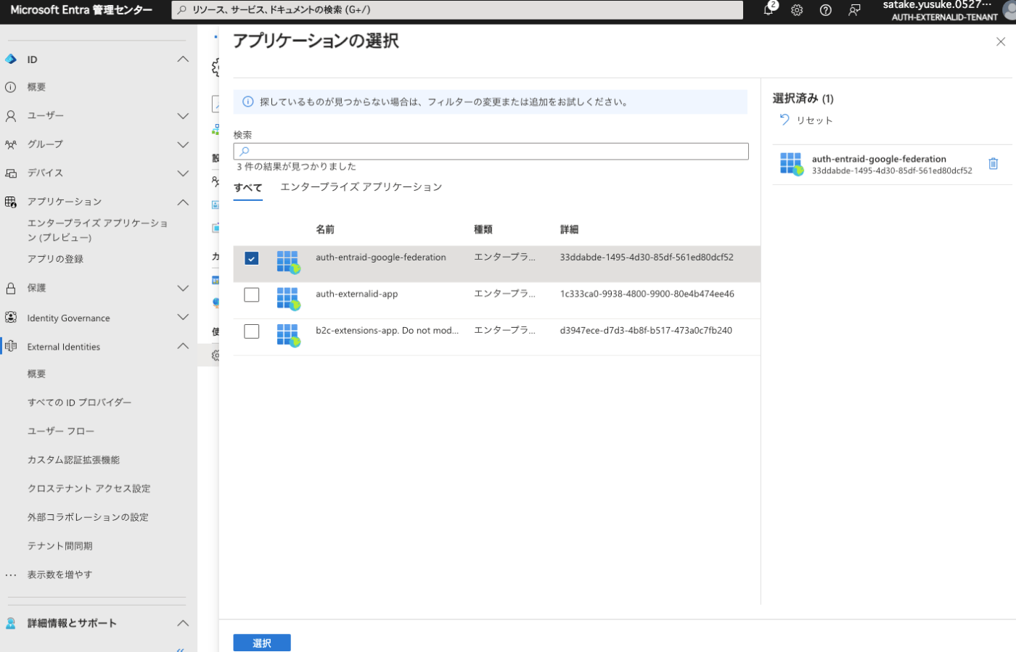Expand the ユーザー section chevron
Screen dimensions: 1016x652
(183, 116)
